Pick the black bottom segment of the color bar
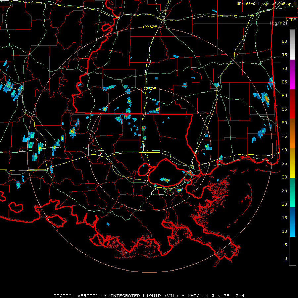This screenshot has height=298, width=298. click(292, 251)
